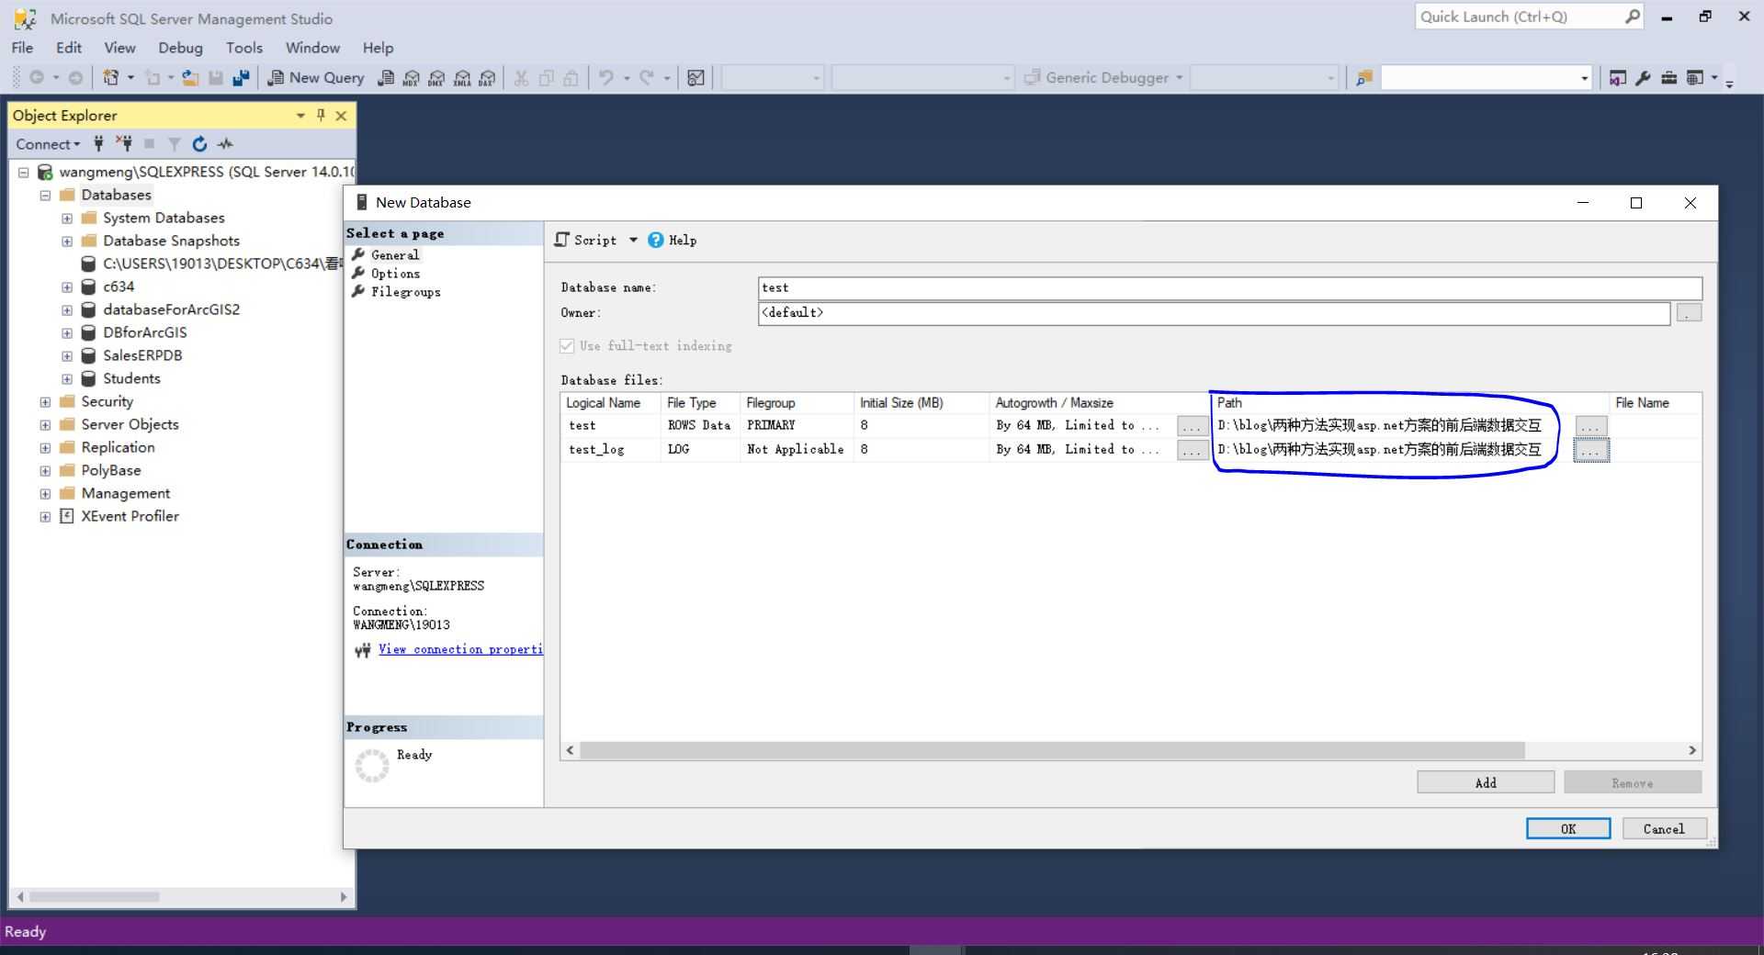The width and height of the screenshot is (1764, 955).
Task: Click OK to create database
Action: (1568, 828)
